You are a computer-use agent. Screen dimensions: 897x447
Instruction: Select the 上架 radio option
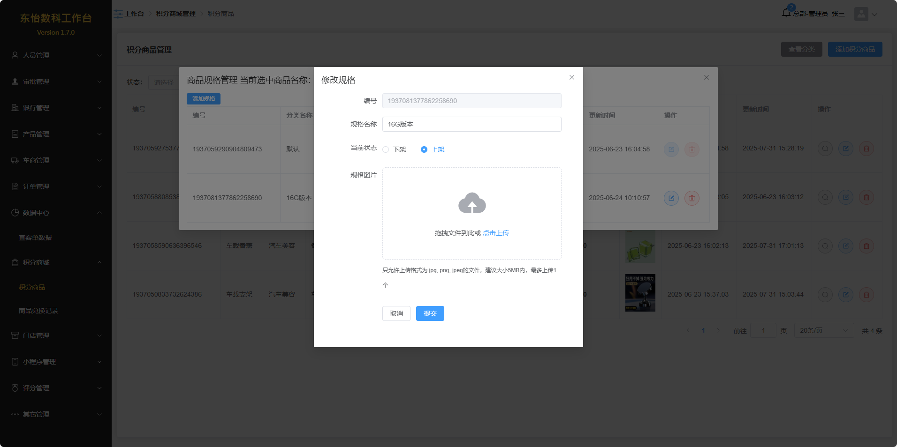click(x=424, y=149)
